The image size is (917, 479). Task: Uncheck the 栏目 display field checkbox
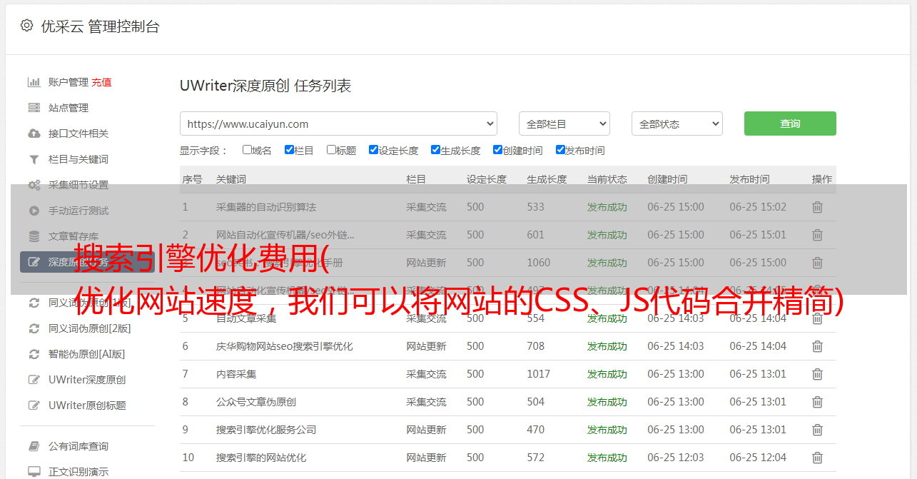click(289, 150)
